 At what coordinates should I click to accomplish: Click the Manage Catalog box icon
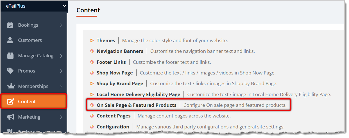10,56
